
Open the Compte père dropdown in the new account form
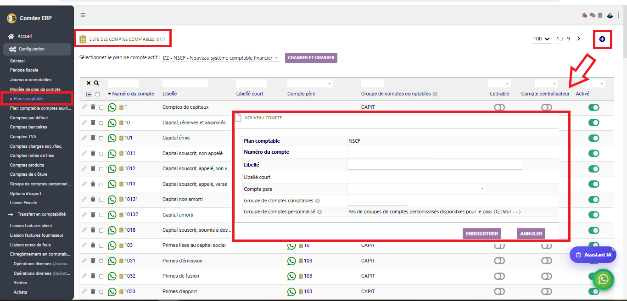pos(417,189)
